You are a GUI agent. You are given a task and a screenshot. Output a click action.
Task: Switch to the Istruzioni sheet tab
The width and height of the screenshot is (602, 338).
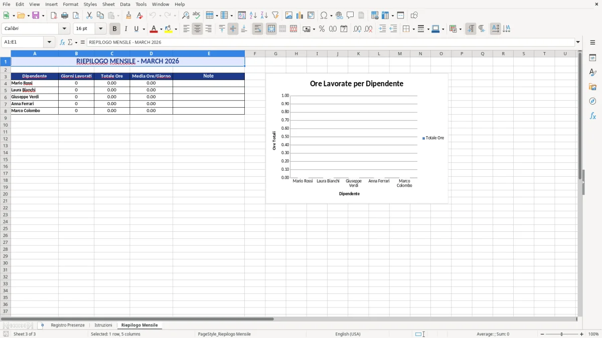click(103, 324)
